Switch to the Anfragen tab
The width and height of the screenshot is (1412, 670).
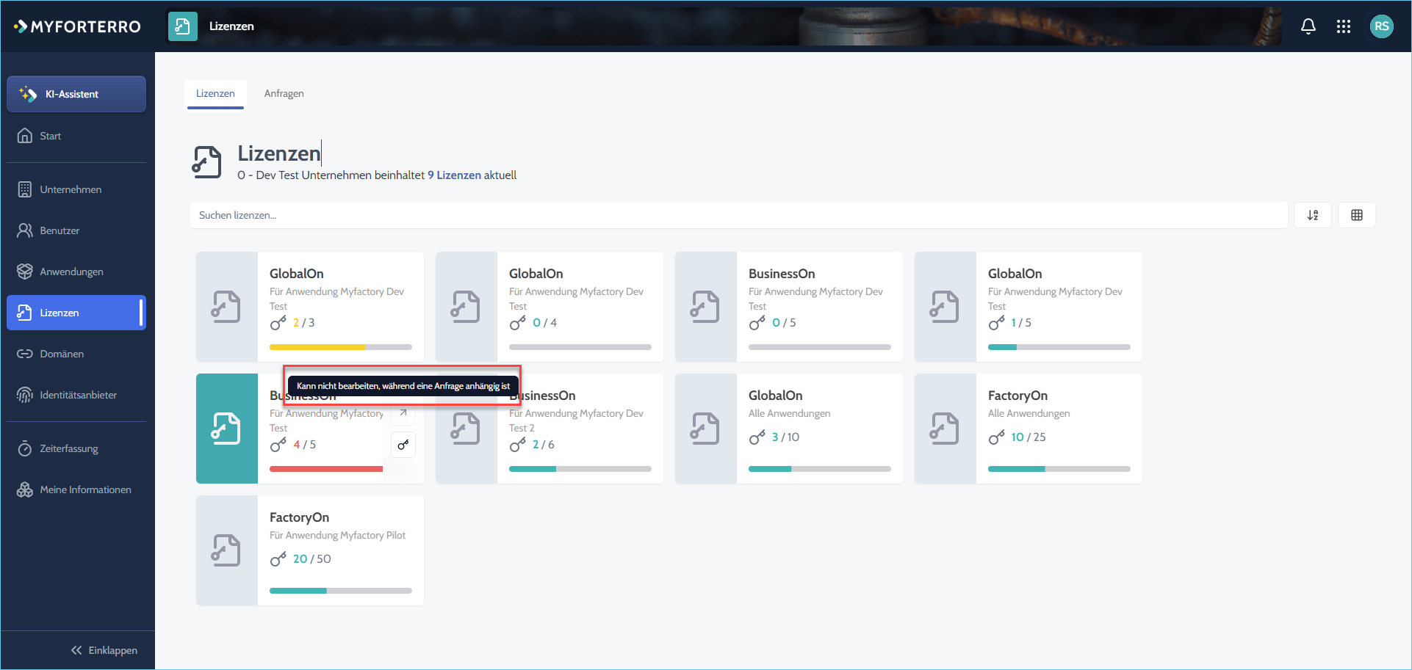(284, 93)
